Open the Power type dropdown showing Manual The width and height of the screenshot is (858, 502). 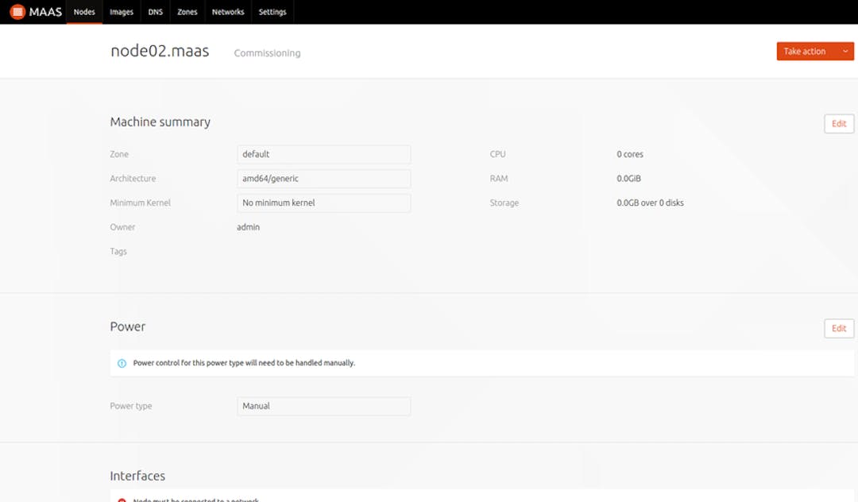click(x=323, y=406)
